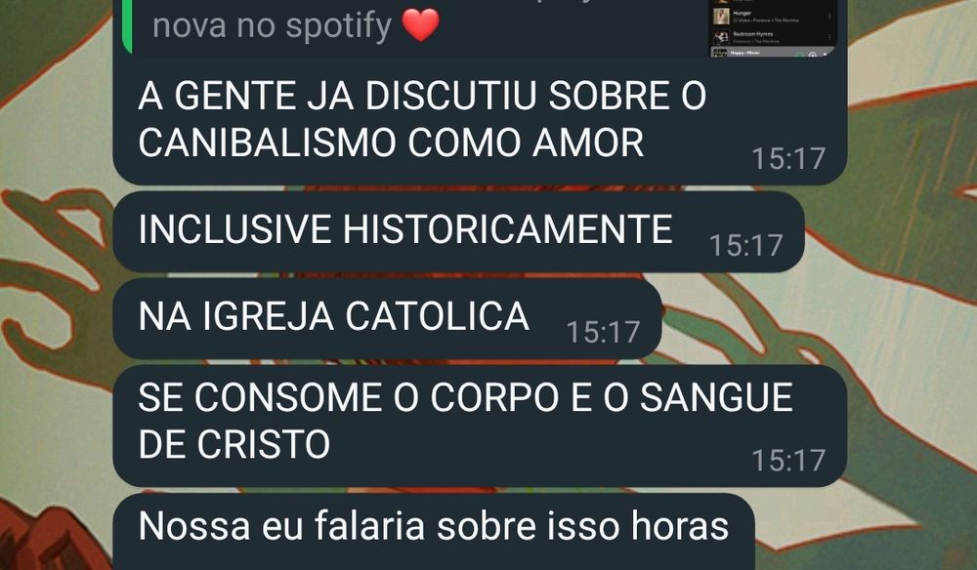Click the 'Hunger' track in the thumbnail

tap(775, 17)
